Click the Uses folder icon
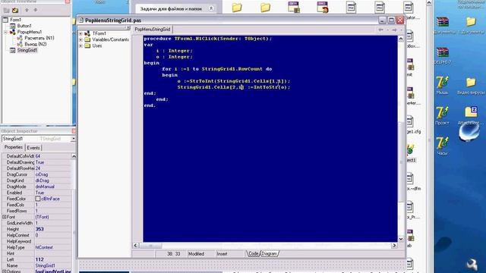 pos(87,45)
